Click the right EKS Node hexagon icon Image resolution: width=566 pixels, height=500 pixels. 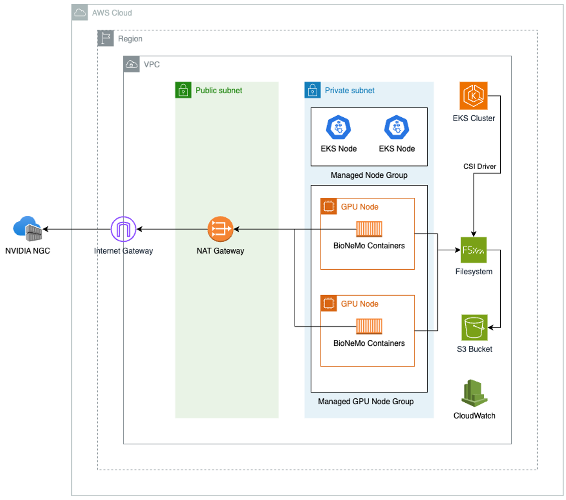(396, 127)
